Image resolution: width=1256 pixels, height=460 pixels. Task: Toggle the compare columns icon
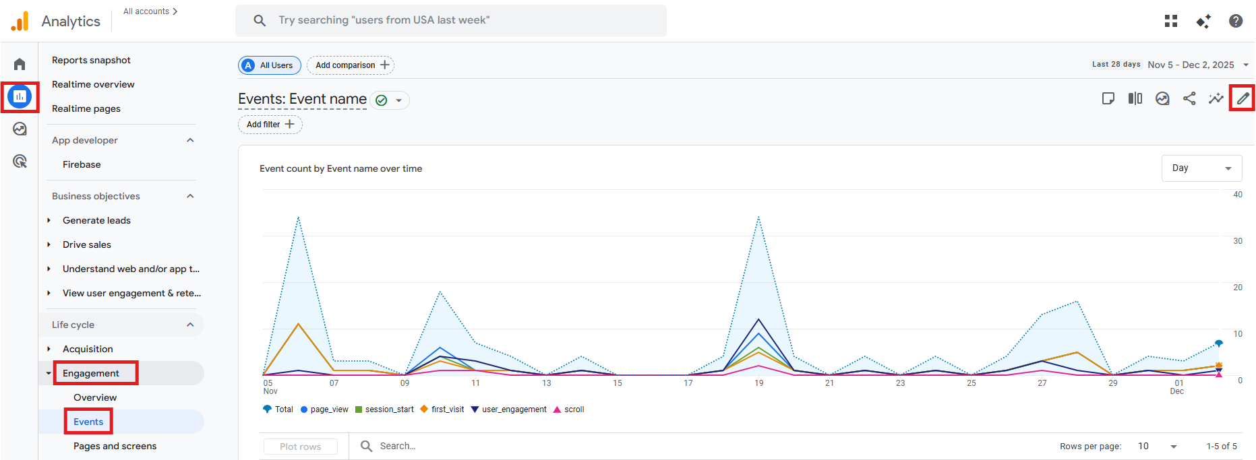[1135, 98]
